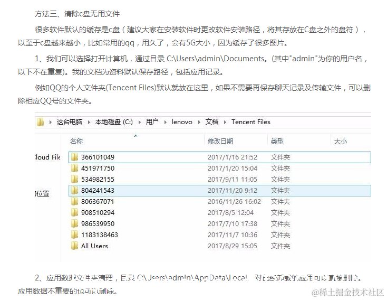Select the Cloud Files sidebar item
Viewport: 387px width, 300px height.
point(47,157)
